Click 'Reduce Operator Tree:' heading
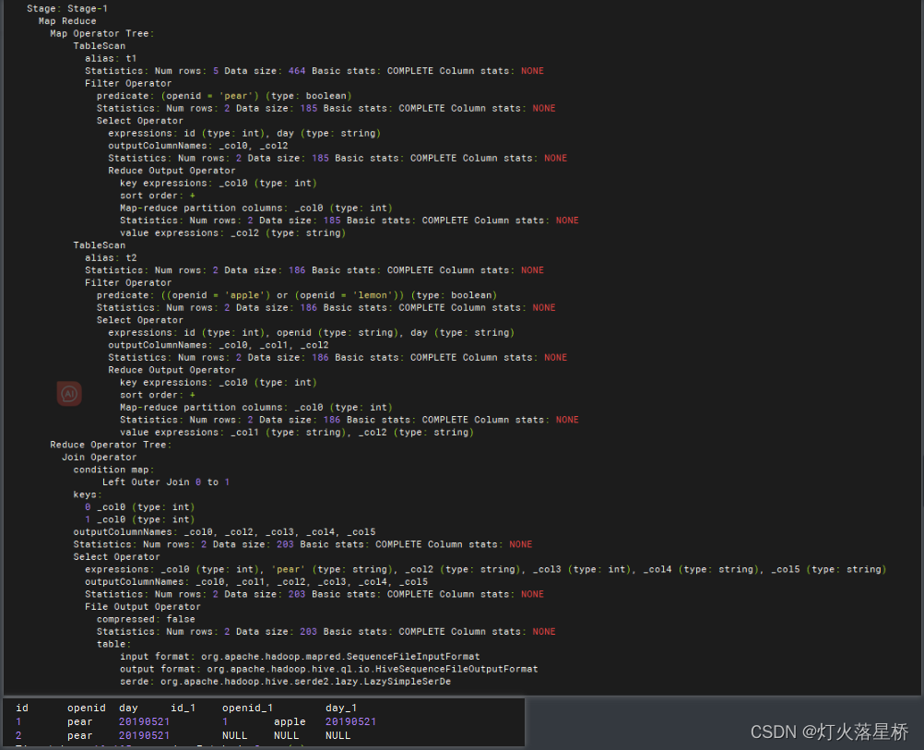 (111, 445)
